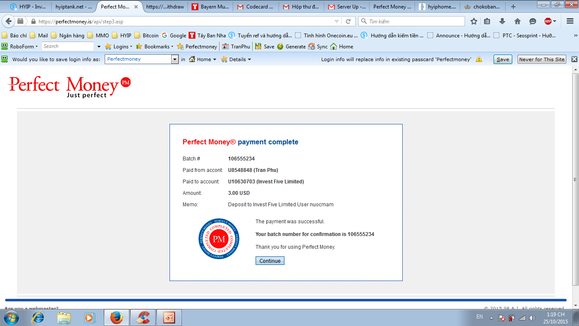
Task: Click the smiley chat icon in toolbar
Action: pos(533,21)
